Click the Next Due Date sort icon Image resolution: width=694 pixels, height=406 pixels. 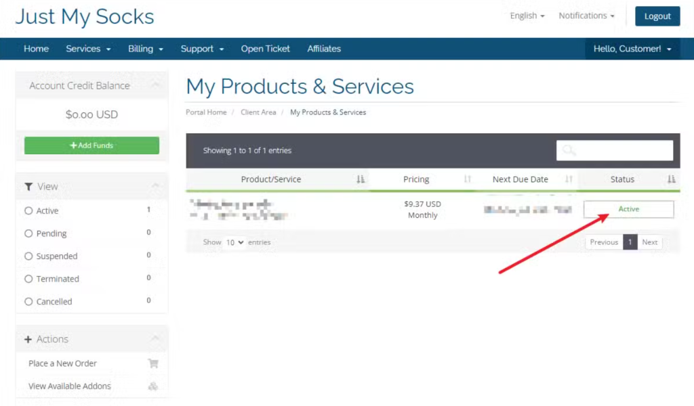click(569, 179)
